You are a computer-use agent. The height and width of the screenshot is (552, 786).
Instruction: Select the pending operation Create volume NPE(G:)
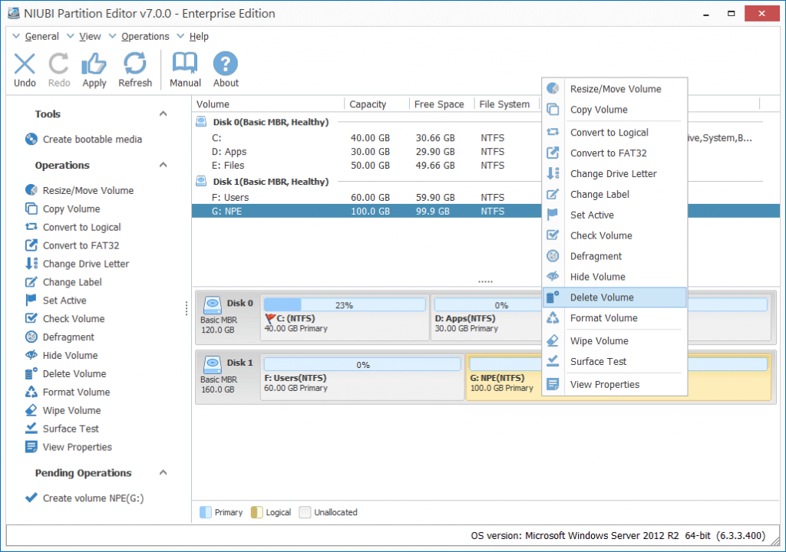[90, 498]
